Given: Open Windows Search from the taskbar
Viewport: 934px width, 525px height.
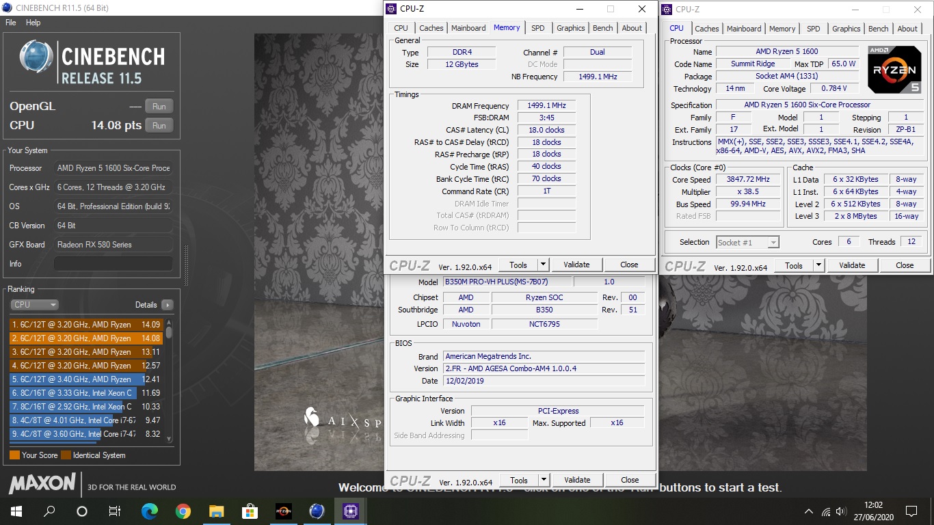Looking at the screenshot, I should coord(49,511).
